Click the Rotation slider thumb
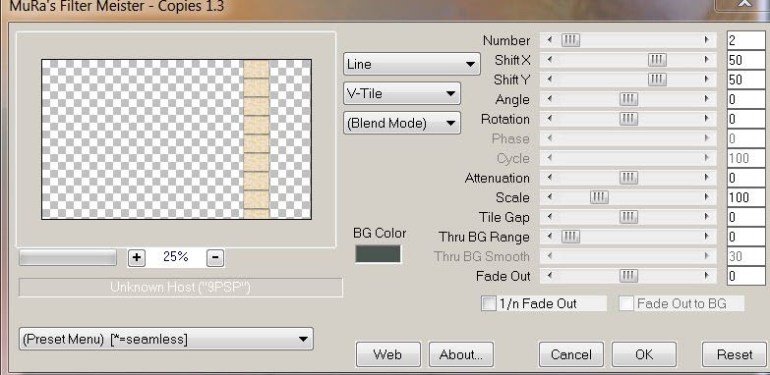The width and height of the screenshot is (770, 375). pyautogui.click(x=628, y=119)
